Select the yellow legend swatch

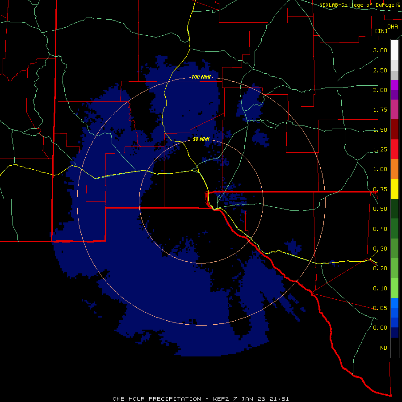tap(394, 189)
